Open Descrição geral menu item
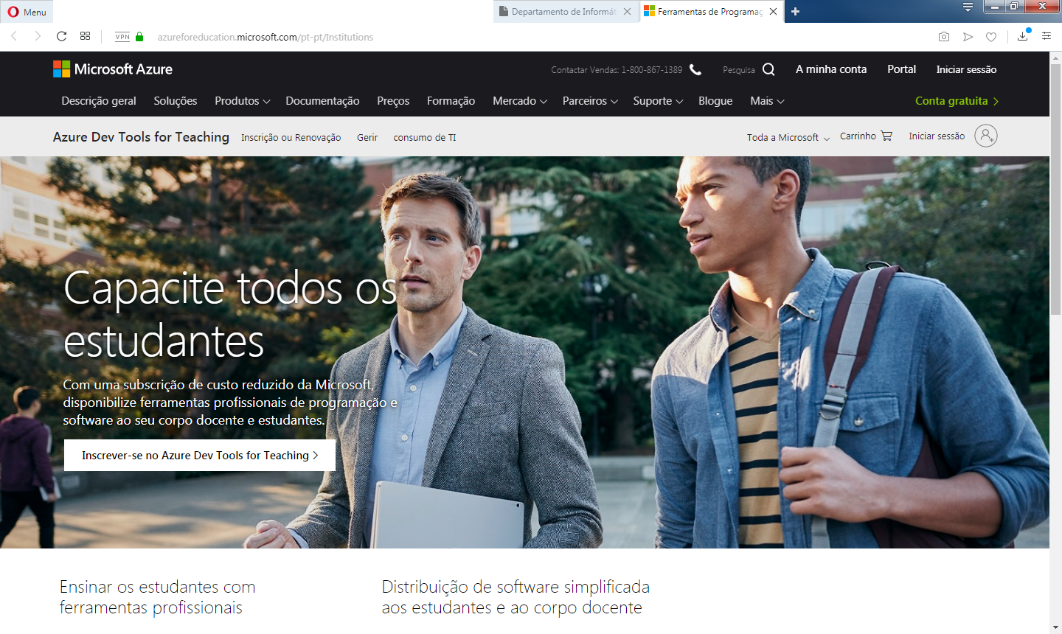The image size is (1062, 634). coord(99,101)
